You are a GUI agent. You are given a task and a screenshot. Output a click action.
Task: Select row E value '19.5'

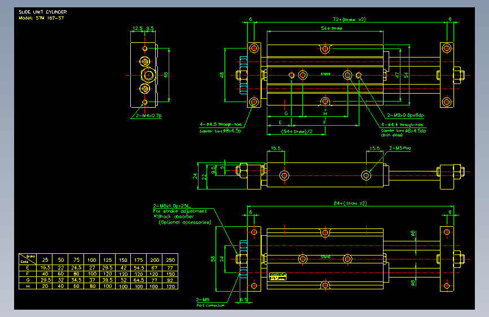click(45, 268)
